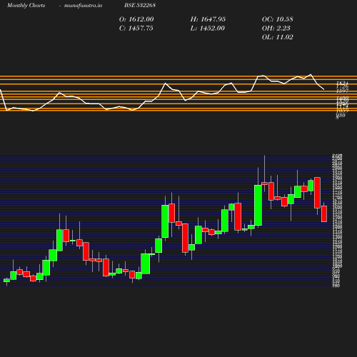Select the close value 'C: 1457.75'
The height and width of the screenshot is (357, 357).
pos(136,28)
